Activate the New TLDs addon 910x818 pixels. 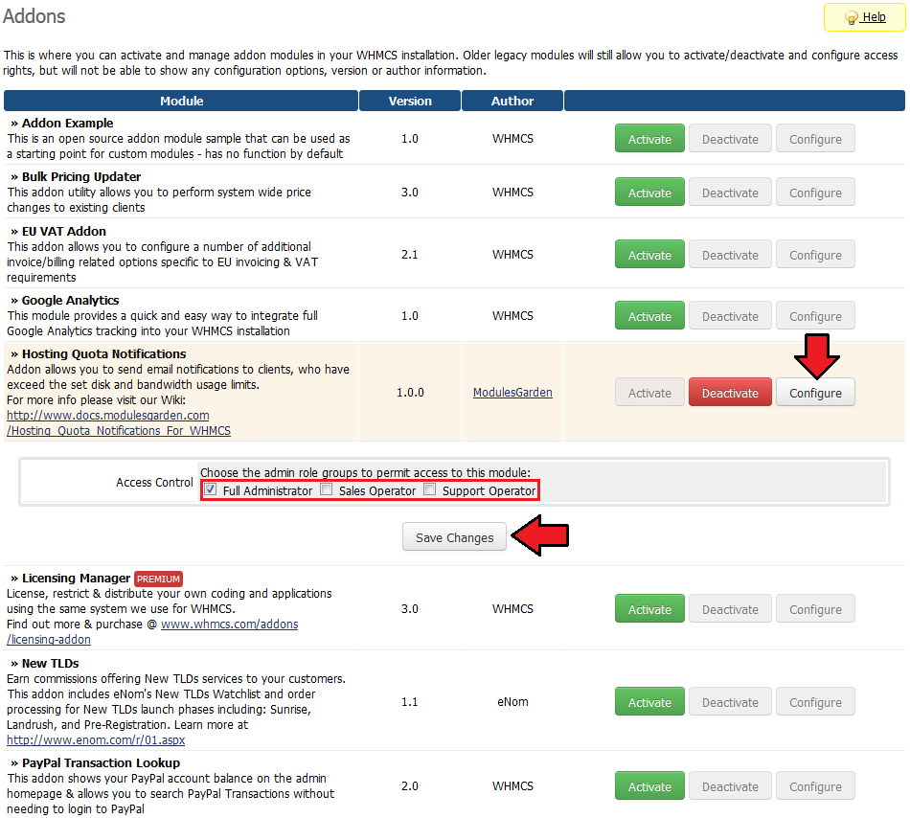pos(649,702)
